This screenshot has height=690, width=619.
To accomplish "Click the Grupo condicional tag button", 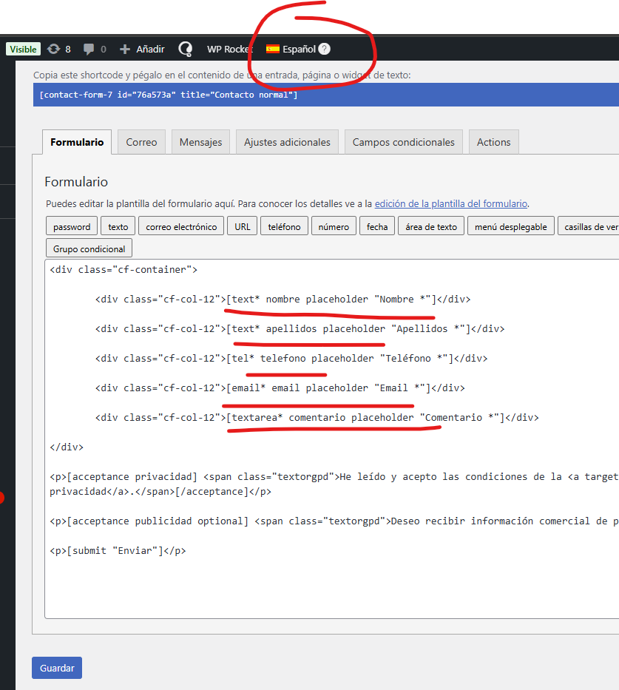I will [x=89, y=248].
